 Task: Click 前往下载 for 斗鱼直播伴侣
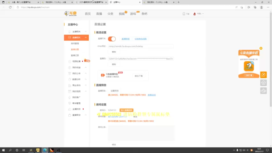pos(139,76)
